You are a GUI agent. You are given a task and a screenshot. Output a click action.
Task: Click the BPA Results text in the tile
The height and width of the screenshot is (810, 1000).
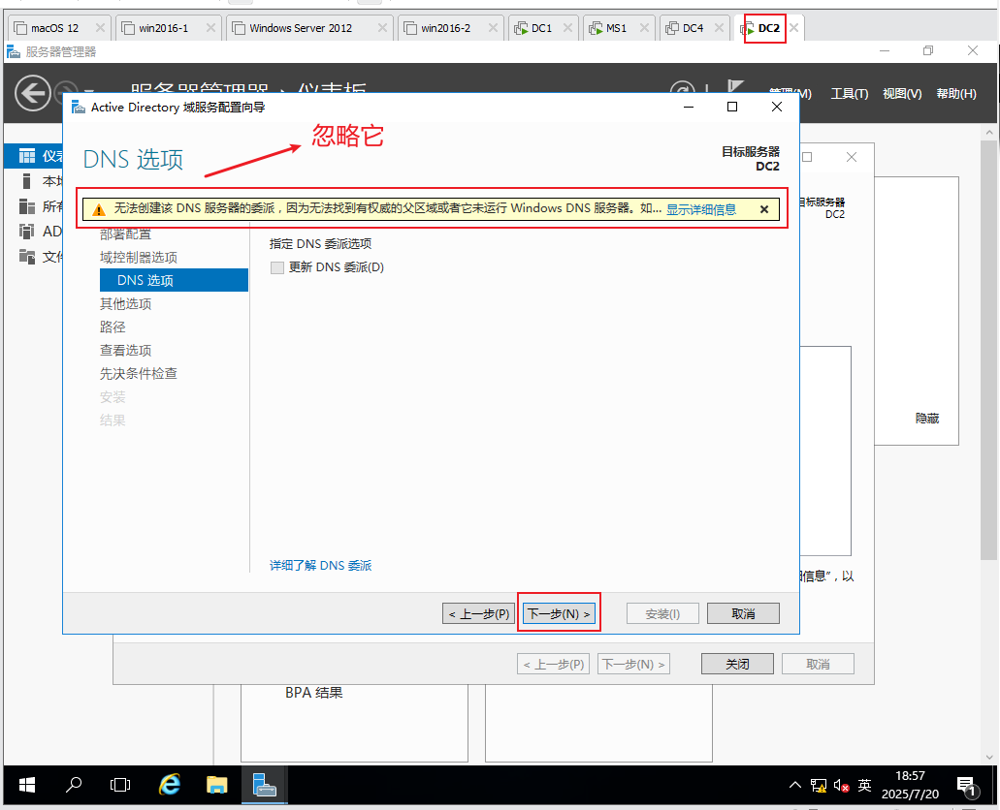314,693
